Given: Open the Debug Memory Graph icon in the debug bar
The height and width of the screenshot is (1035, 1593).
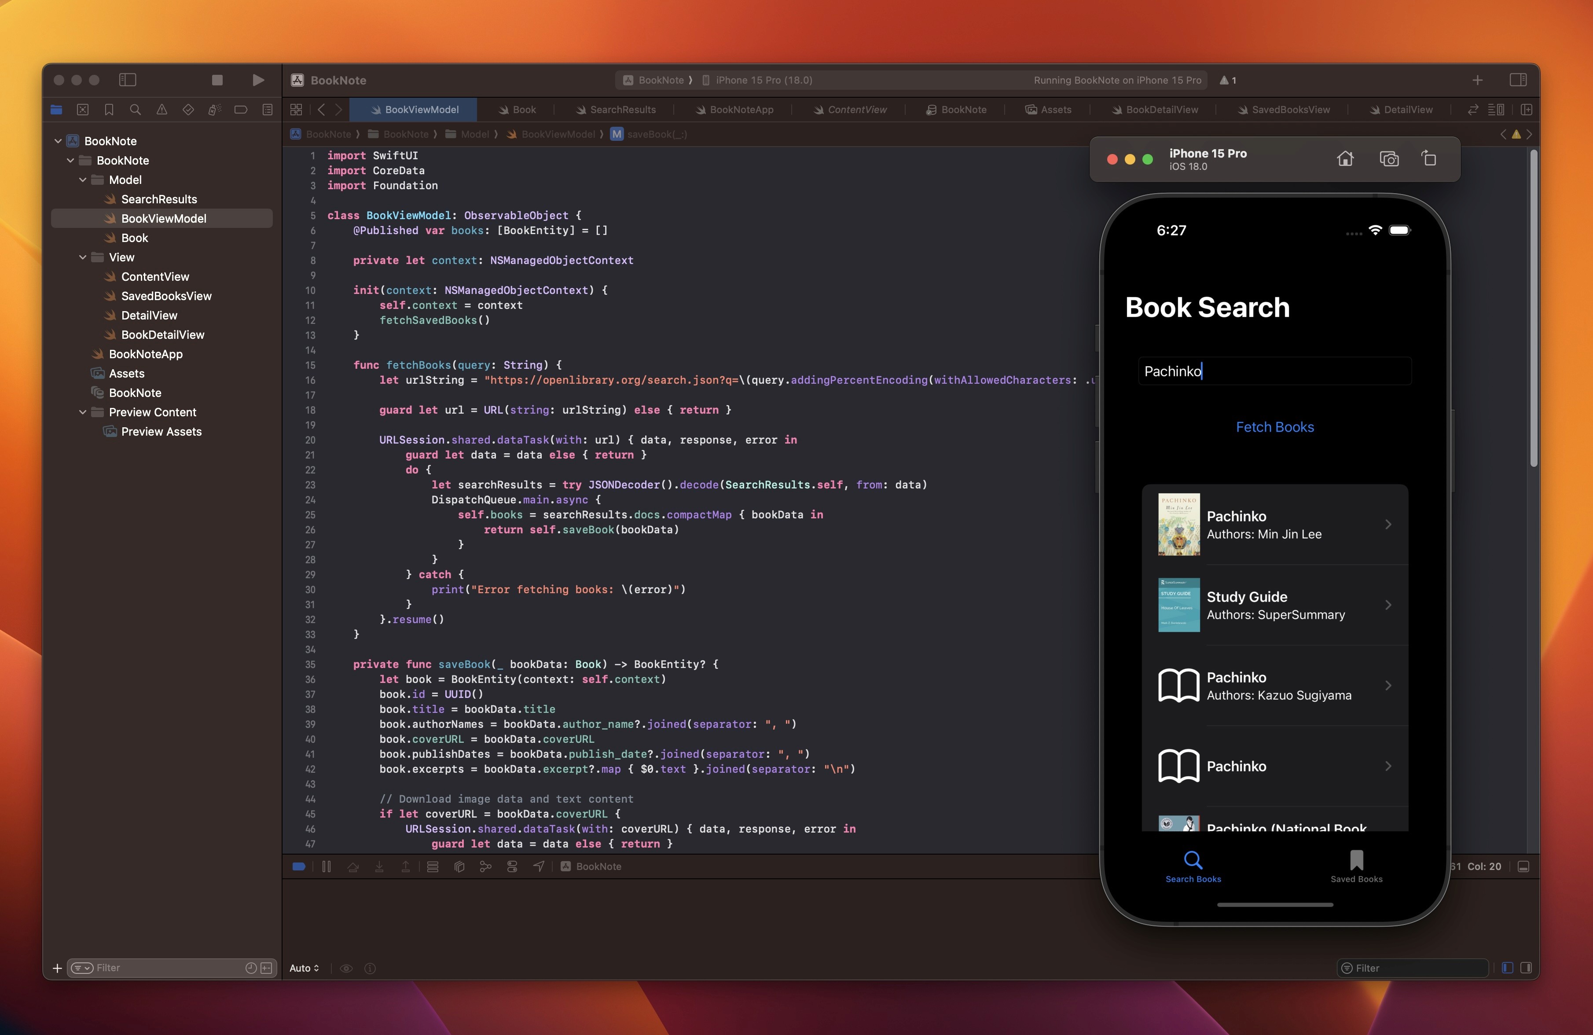Looking at the screenshot, I should click(485, 866).
